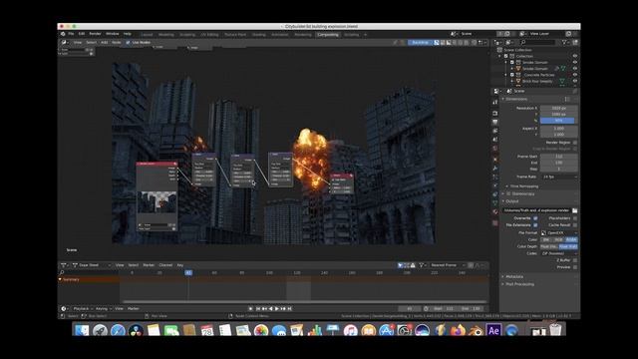Open the Render menu
The image size is (638, 359).
click(x=95, y=34)
